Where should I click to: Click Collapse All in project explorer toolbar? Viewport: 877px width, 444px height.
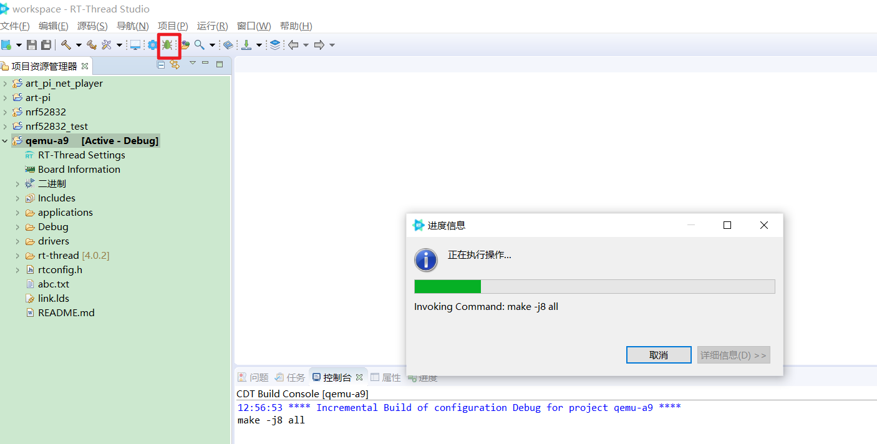point(161,64)
